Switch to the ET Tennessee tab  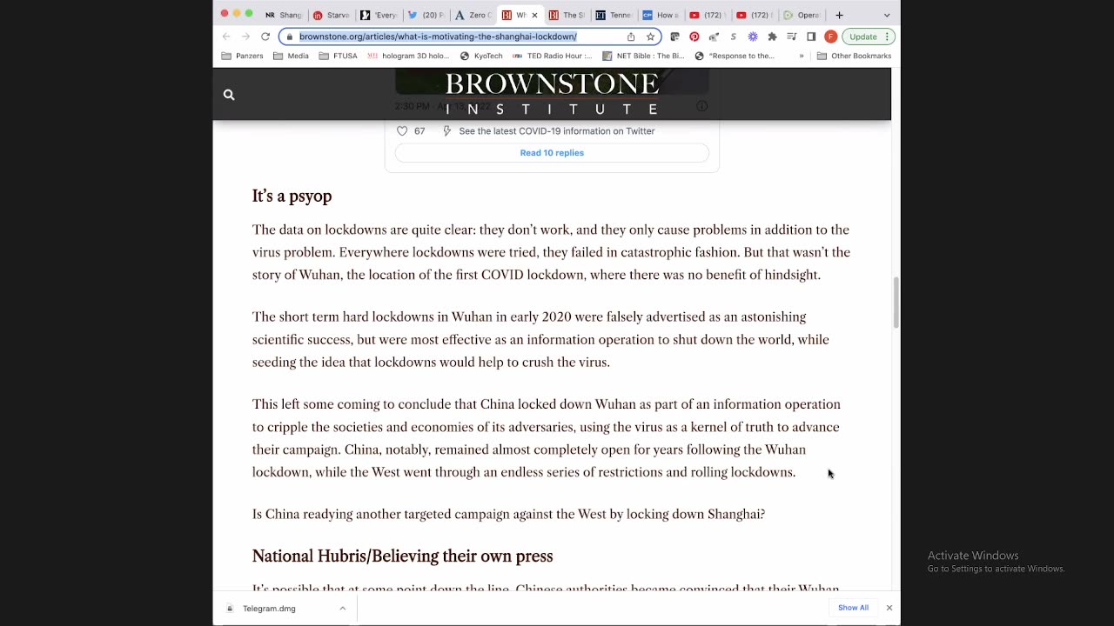614,15
